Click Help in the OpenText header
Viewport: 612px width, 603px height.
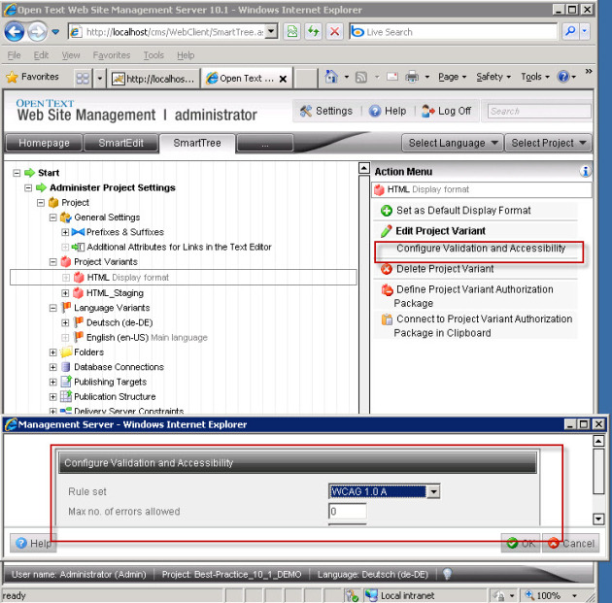pyautogui.click(x=388, y=111)
